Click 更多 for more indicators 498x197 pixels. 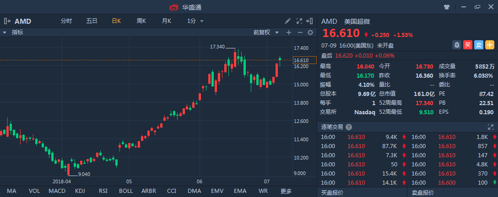coord(286,191)
